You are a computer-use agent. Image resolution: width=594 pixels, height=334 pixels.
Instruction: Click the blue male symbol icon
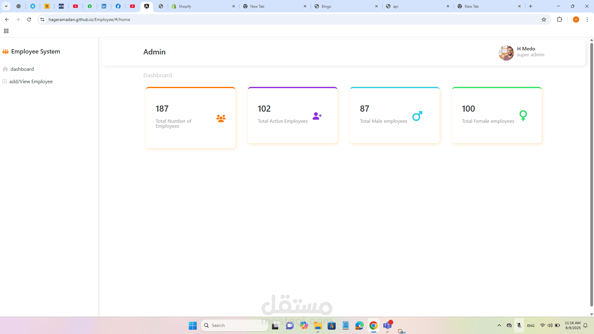tap(417, 116)
